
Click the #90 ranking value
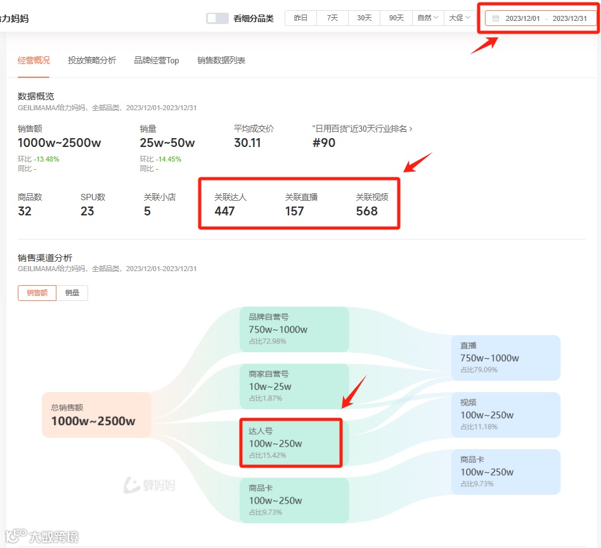point(324,143)
